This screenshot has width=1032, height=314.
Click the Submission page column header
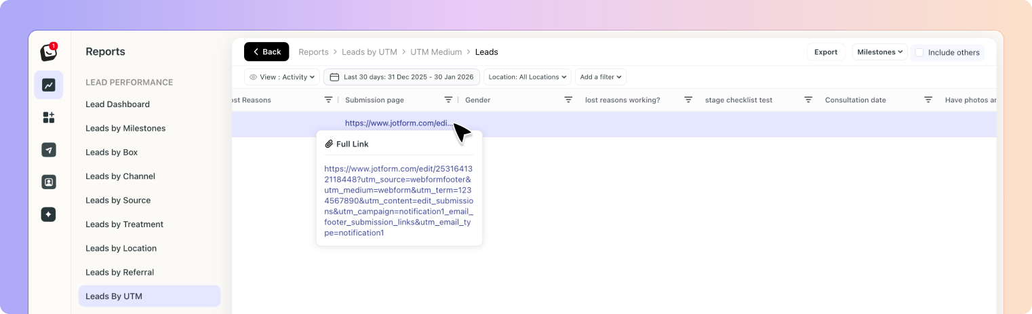(x=374, y=100)
